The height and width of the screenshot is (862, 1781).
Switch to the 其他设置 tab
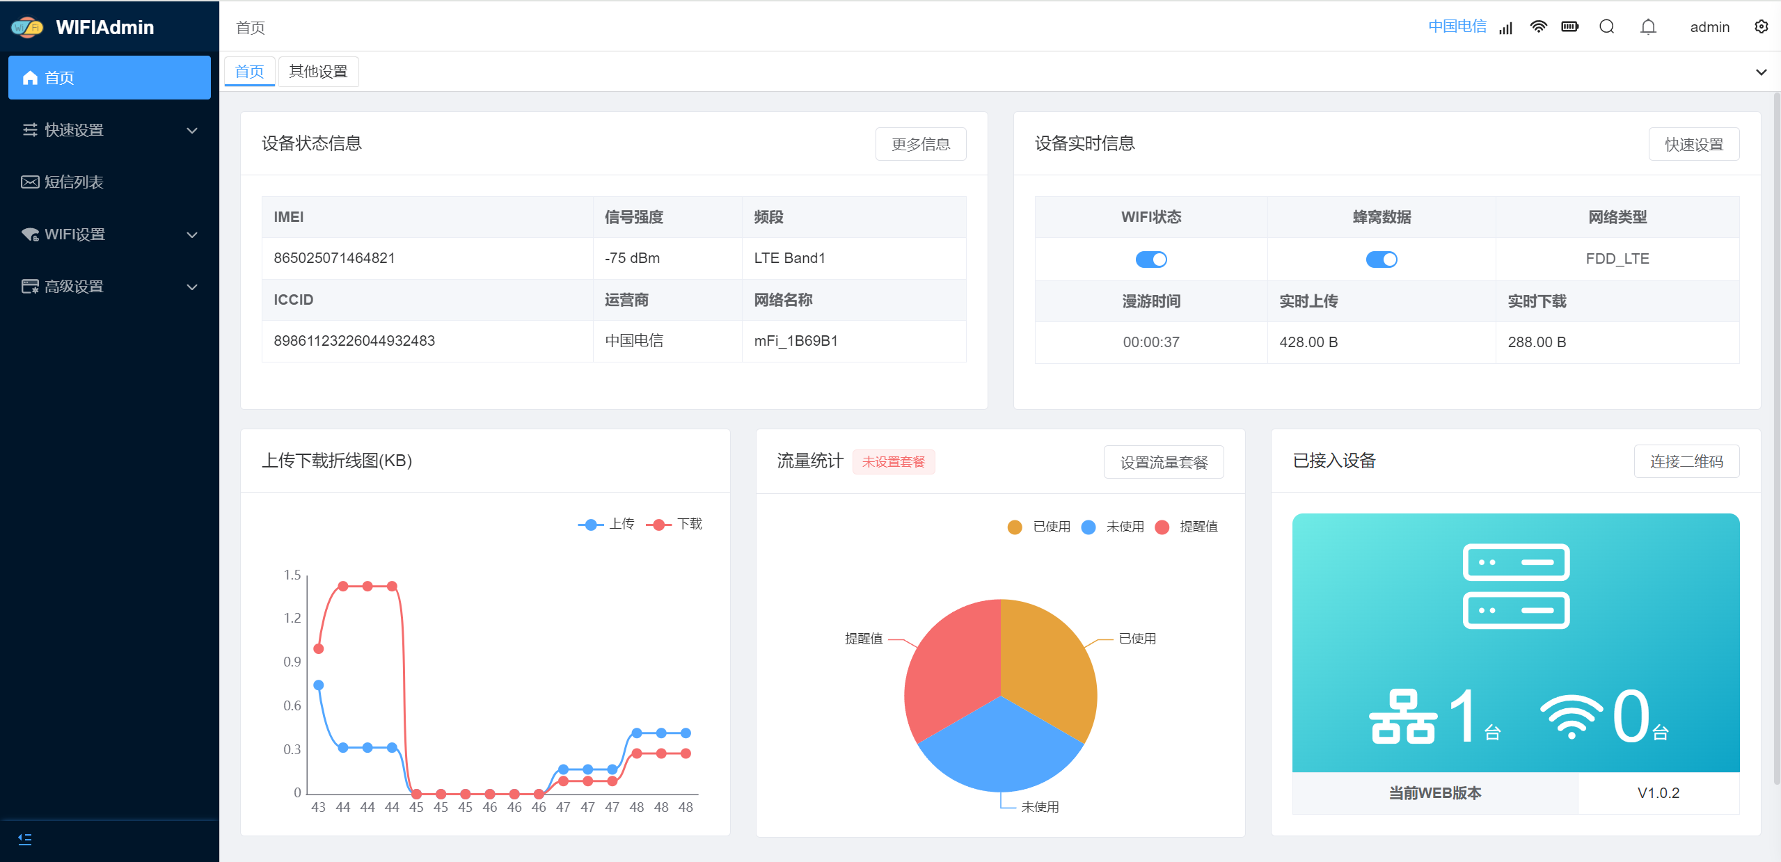point(319,71)
